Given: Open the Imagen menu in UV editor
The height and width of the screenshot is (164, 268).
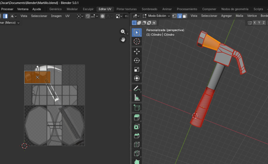Looking at the screenshot, I should [56, 16].
